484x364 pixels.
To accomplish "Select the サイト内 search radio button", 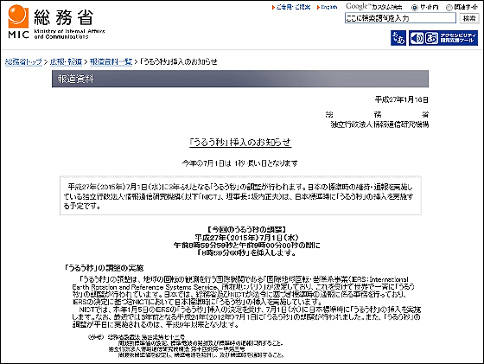I will pos(415,8).
